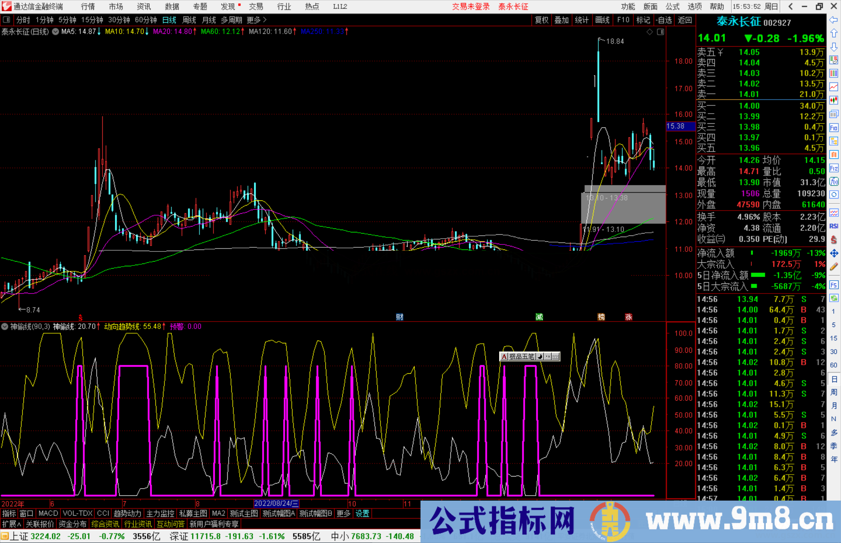
Task: Toggle 自选 to add stock to watchlist
Action: 664,20
